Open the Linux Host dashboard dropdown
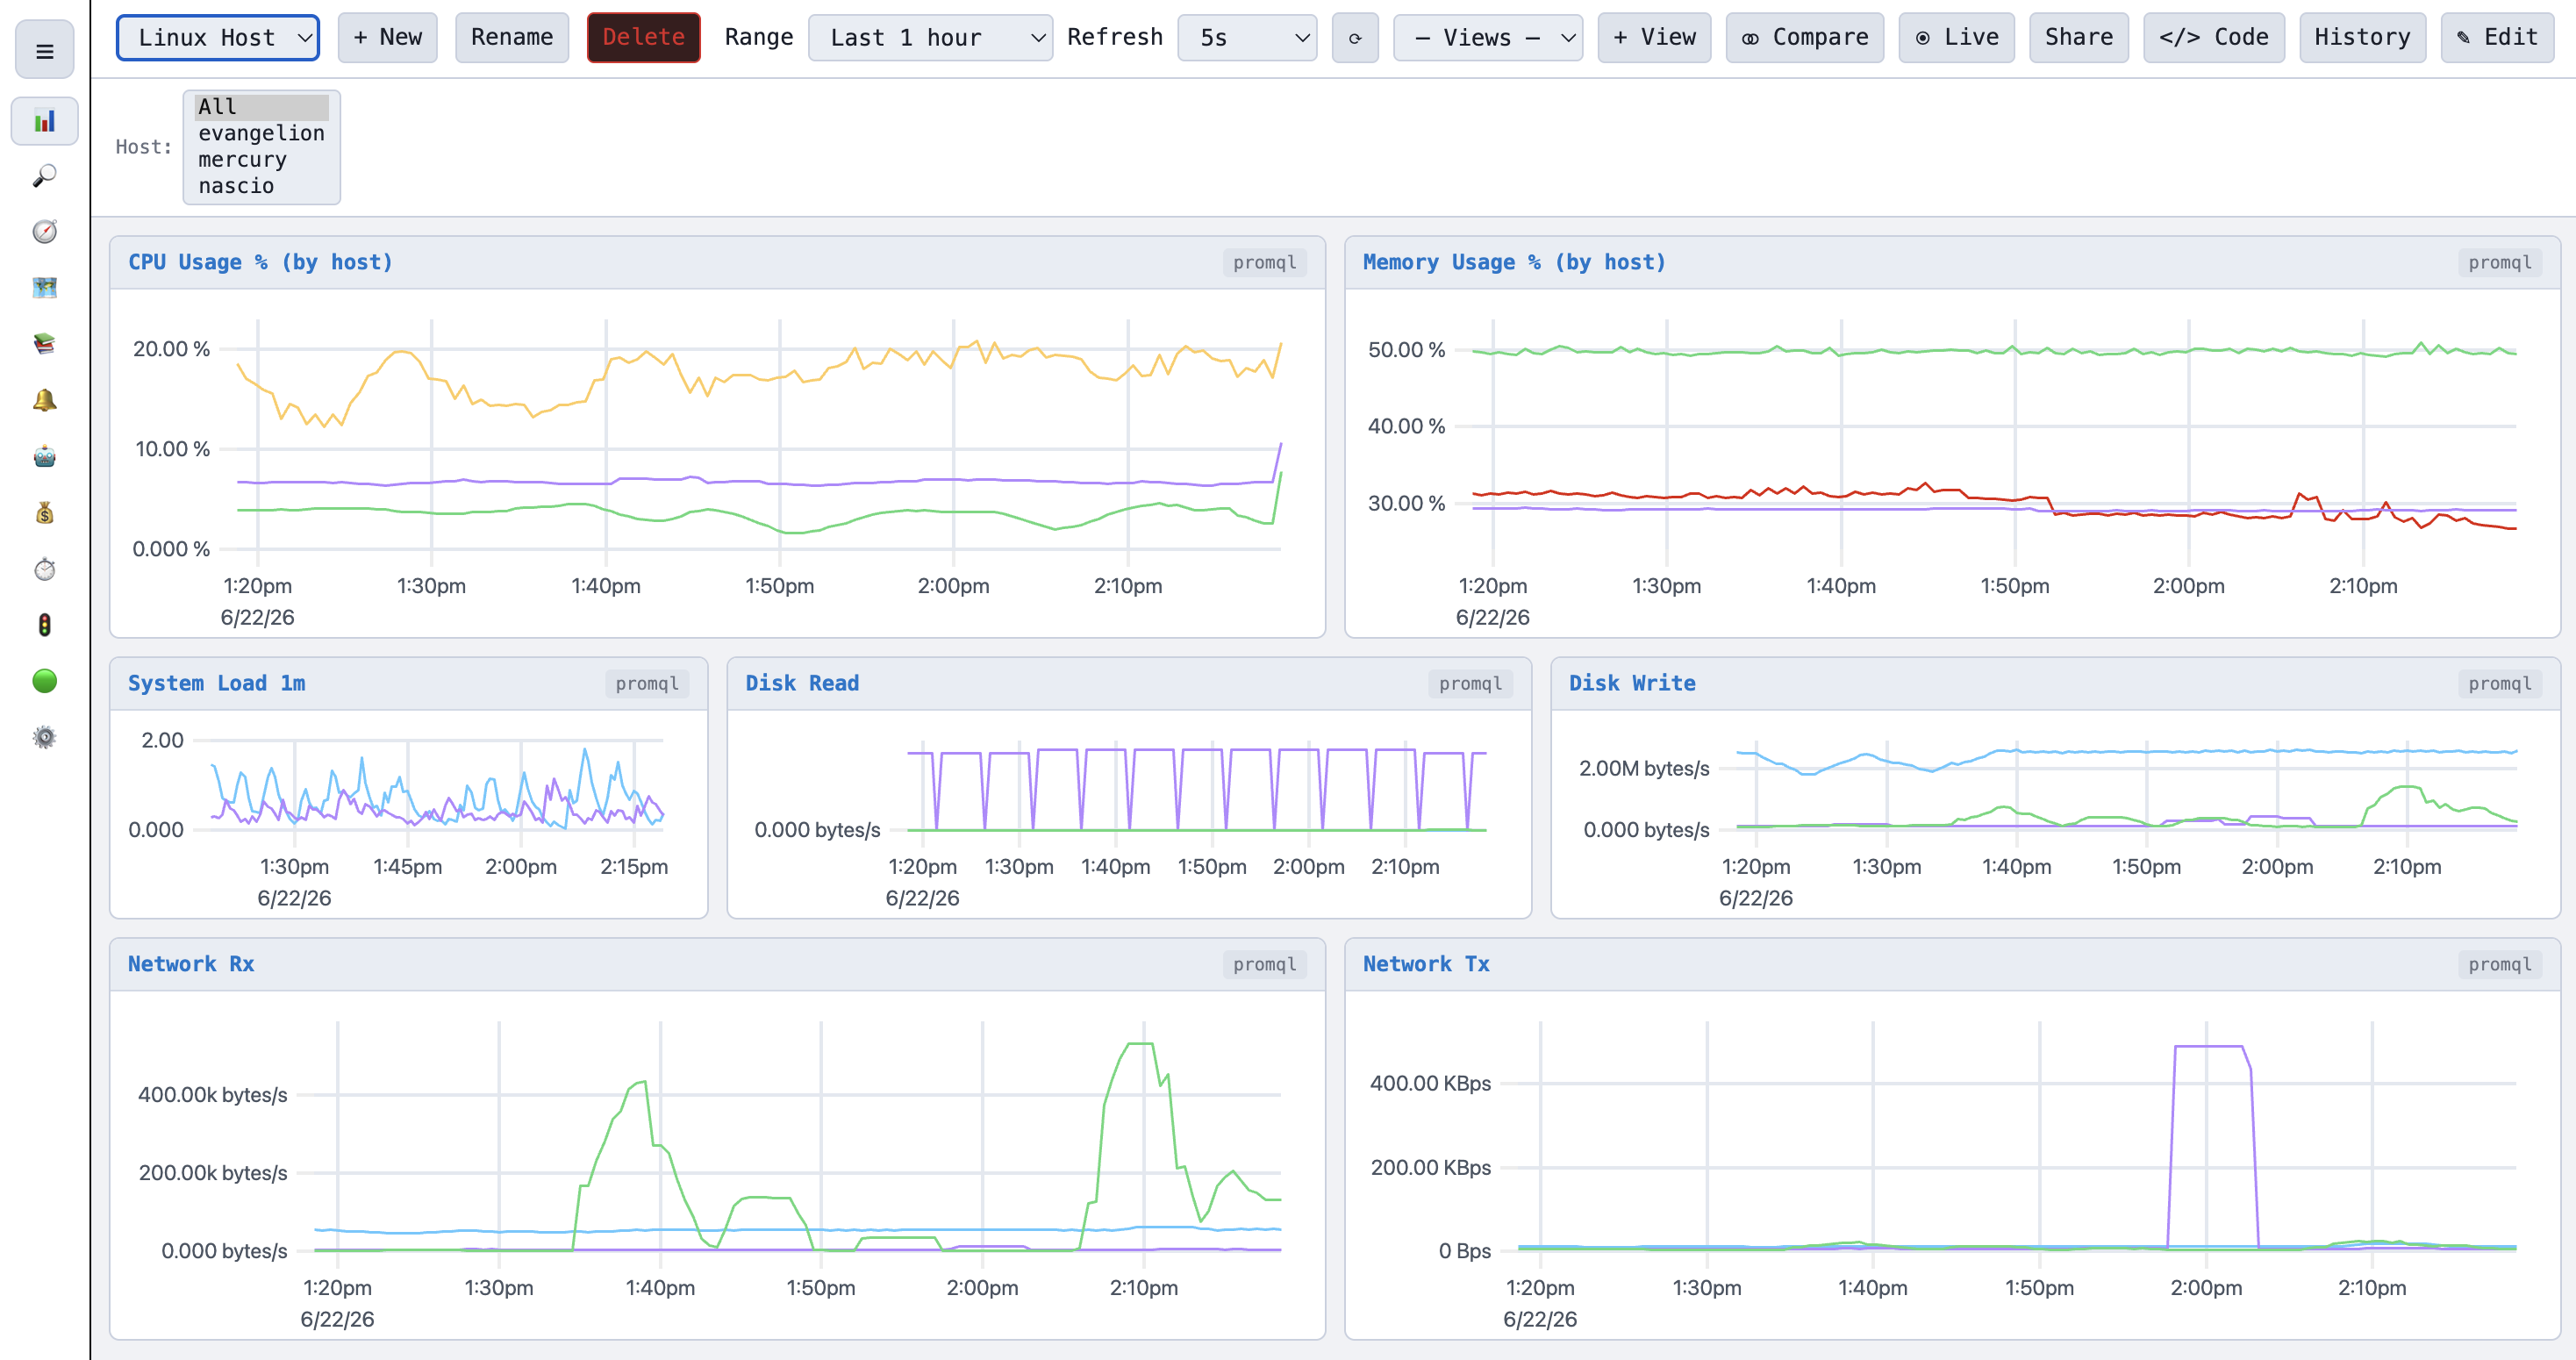The image size is (2576, 1360). point(218,38)
